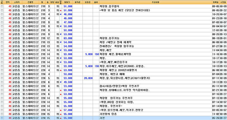This screenshot has width=227, height=120.
Task: Sort by the 등록일 column header
Action: pos(216,2)
